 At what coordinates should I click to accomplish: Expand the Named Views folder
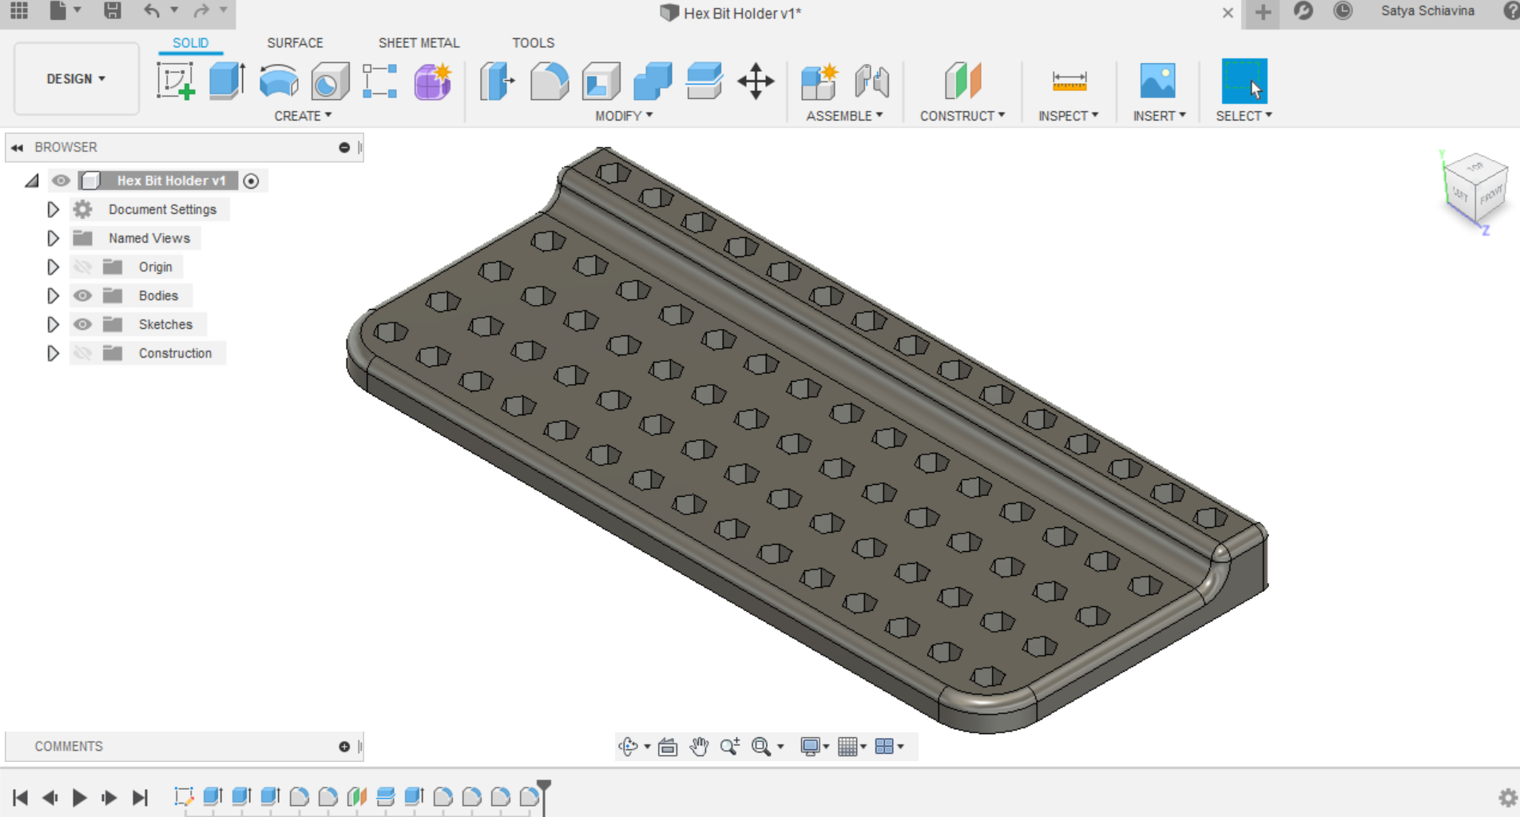[x=53, y=238]
